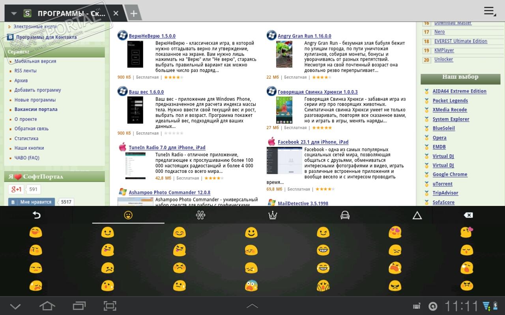This screenshot has width=505, height=315.
Task: Switch to the triangle symbols emoji tab
Action: 417,215
